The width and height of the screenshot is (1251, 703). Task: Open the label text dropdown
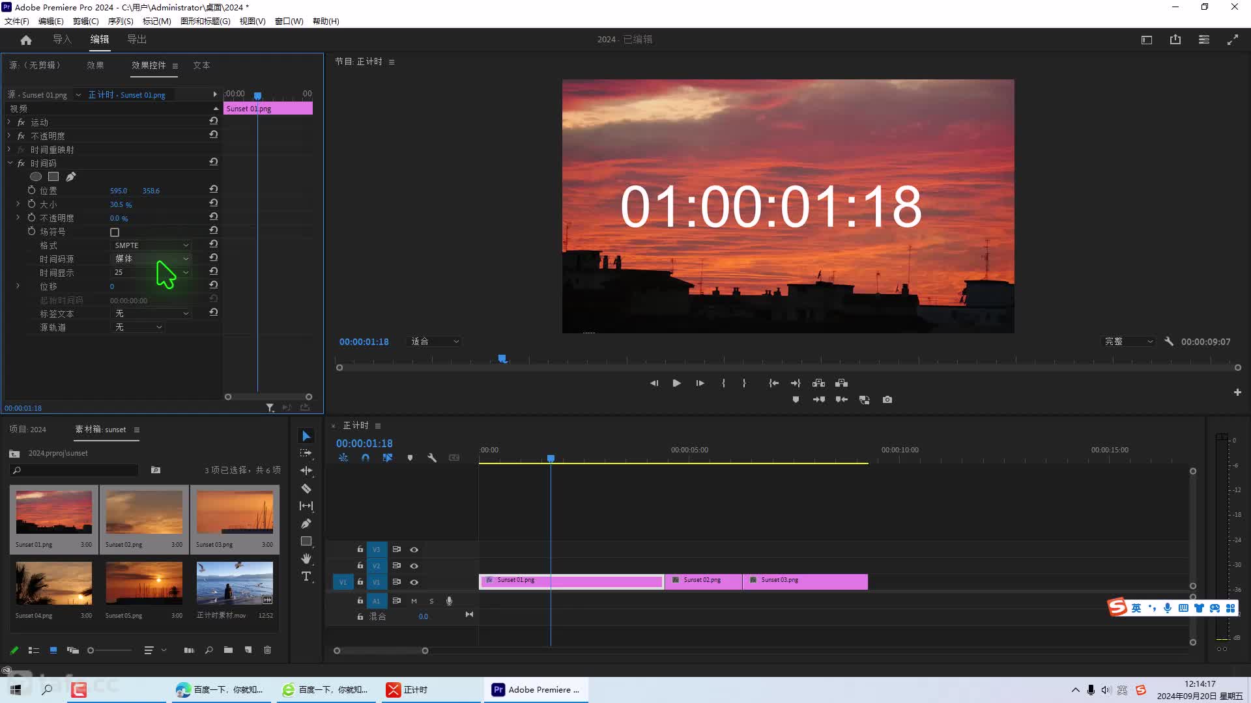152,313
